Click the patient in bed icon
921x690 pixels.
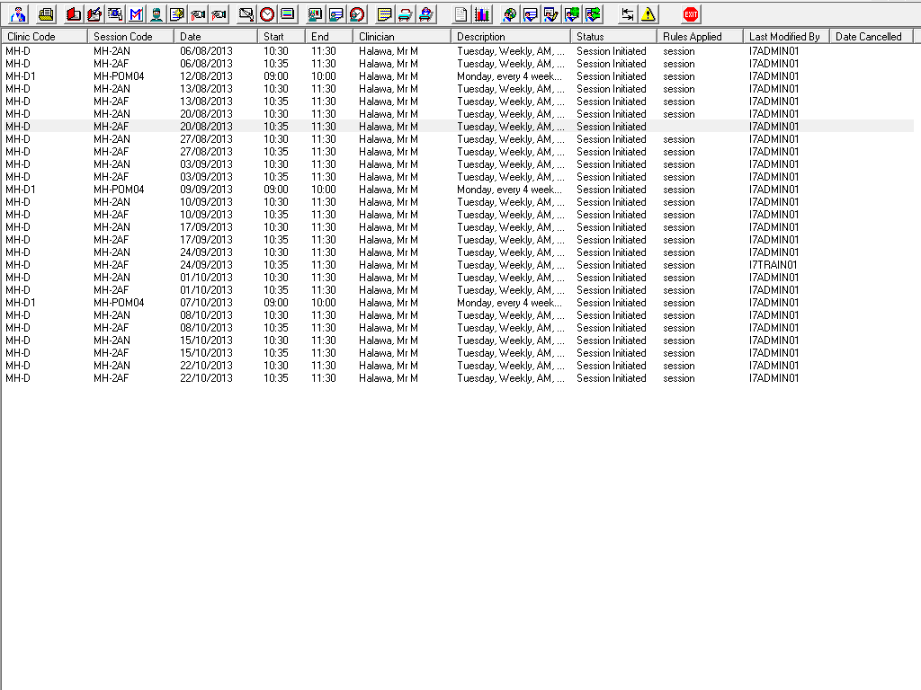425,14
